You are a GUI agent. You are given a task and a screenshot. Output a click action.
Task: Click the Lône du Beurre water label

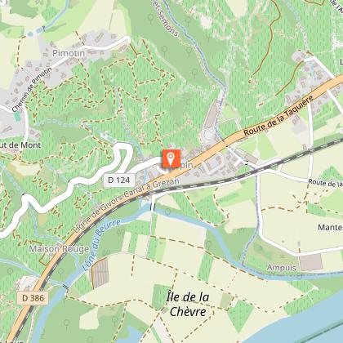point(101,244)
